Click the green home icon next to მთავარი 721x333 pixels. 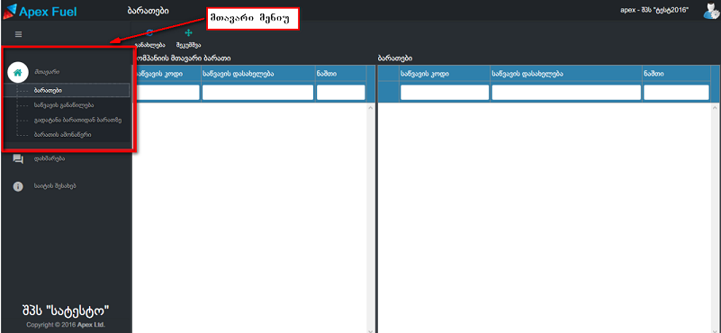point(18,72)
